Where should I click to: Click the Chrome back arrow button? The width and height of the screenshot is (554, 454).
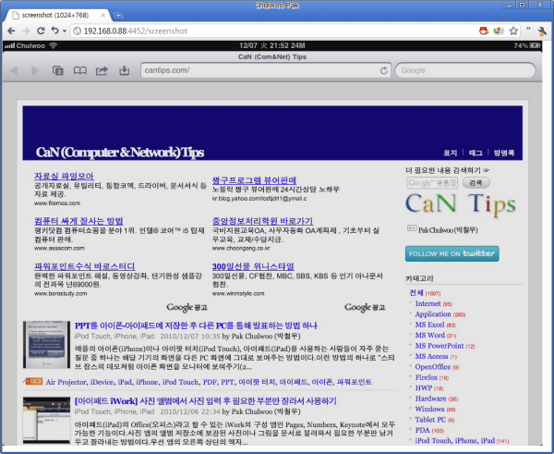pos(11,31)
